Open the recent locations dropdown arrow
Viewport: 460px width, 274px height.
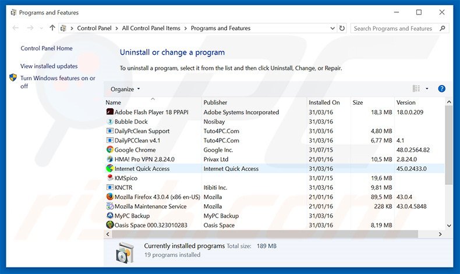[41, 28]
